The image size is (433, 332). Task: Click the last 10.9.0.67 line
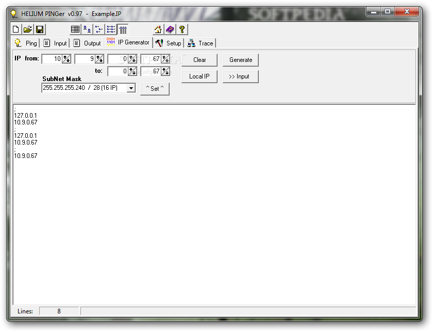[x=25, y=156]
